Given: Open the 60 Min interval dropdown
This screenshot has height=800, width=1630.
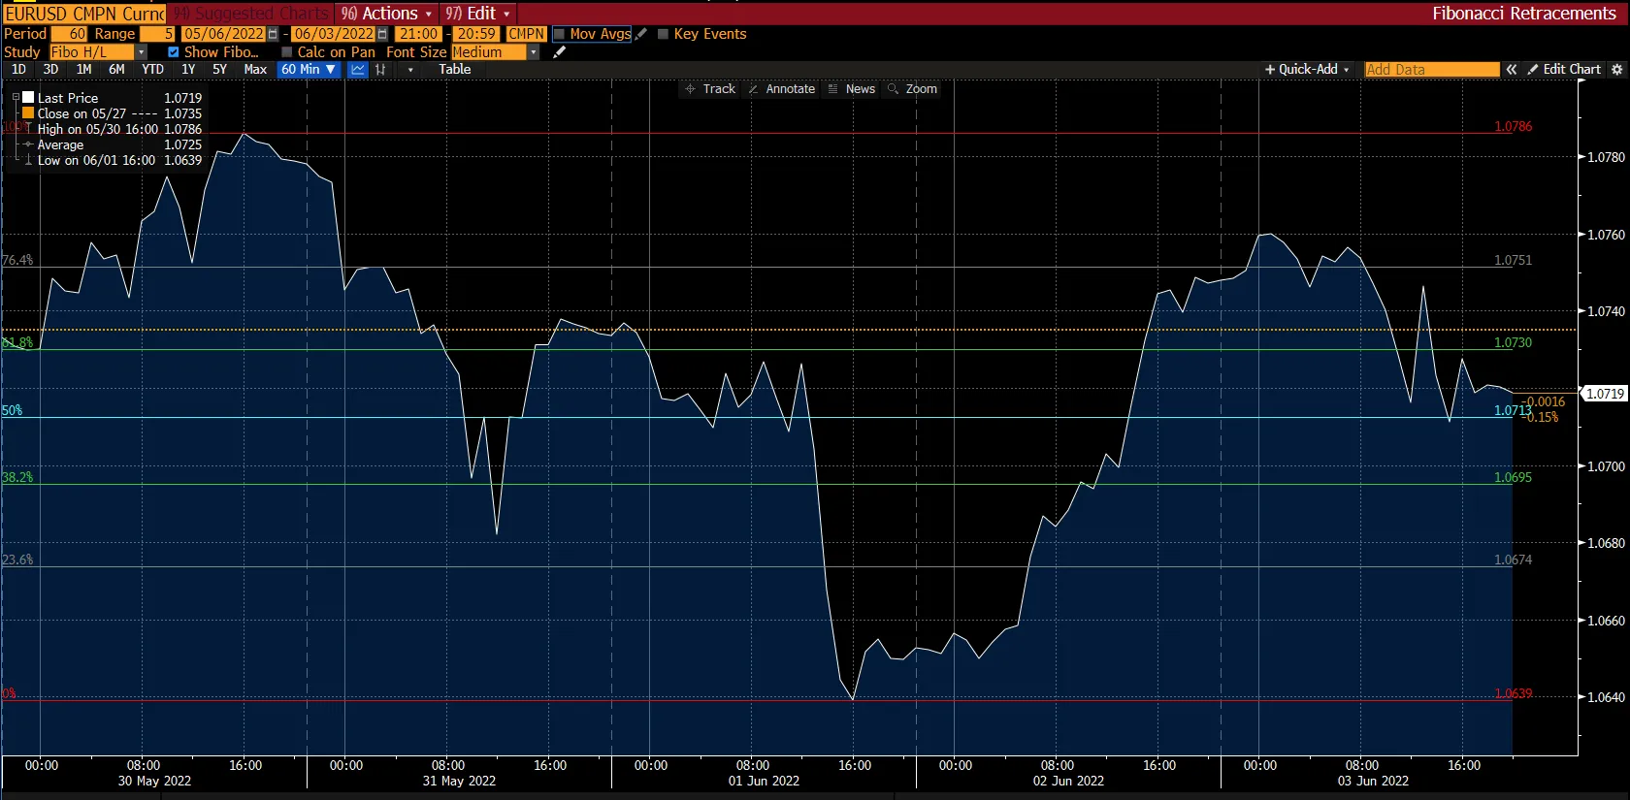Looking at the screenshot, I should point(309,70).
